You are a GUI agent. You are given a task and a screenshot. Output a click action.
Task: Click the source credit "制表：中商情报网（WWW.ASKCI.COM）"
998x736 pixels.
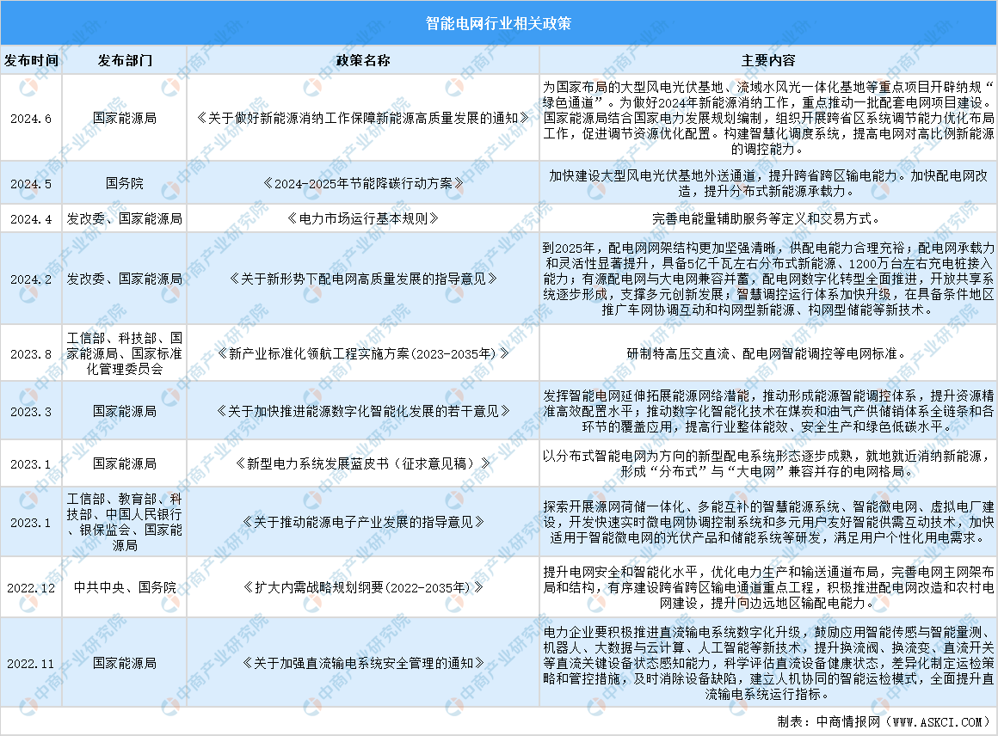coord(885,722)
